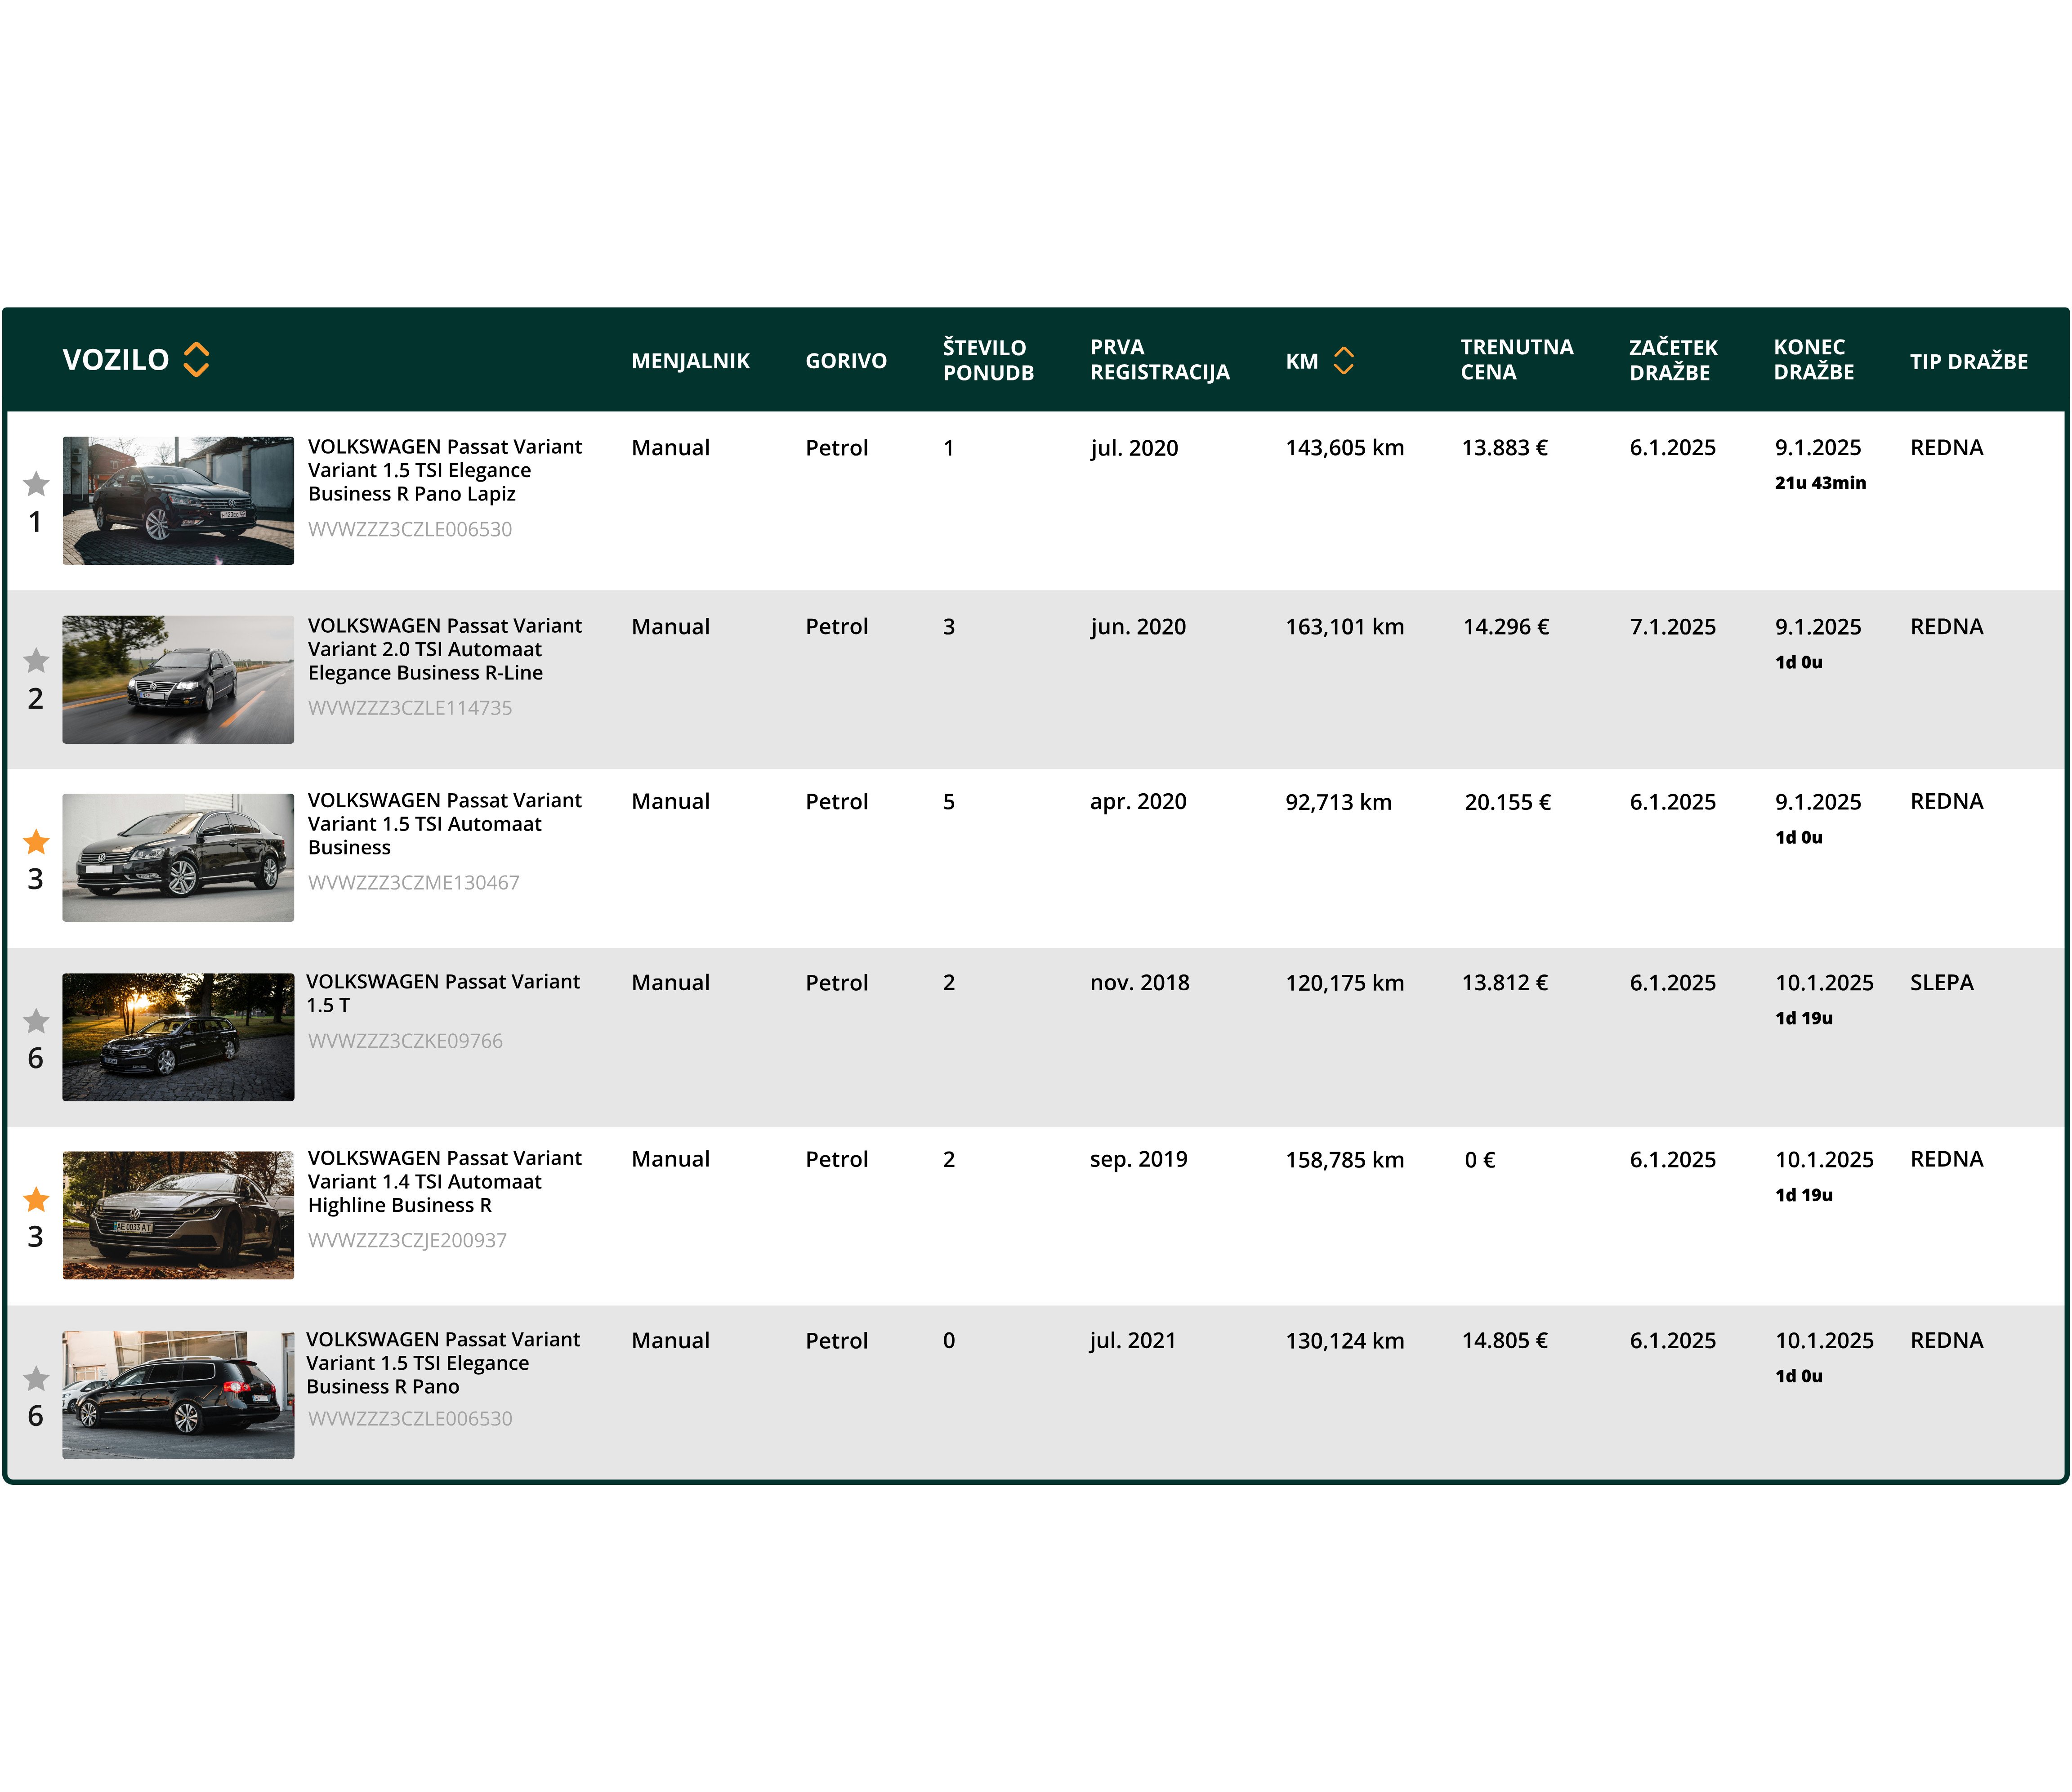Toggle favorite star for WVWZZZ3CZLE006530 Pano Lapiz
Screen dimensions: 2072x1792
[x=36, y=484]
